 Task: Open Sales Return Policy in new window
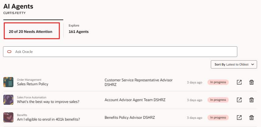tap(239, 82)
